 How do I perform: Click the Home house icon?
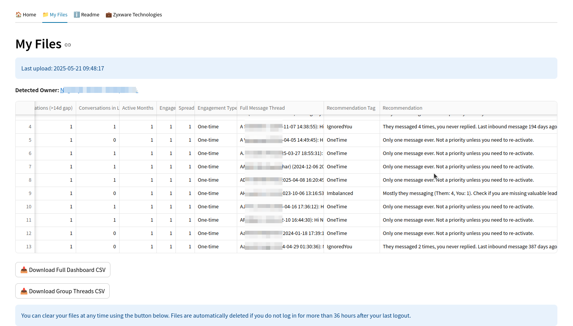tap(18, 15)
